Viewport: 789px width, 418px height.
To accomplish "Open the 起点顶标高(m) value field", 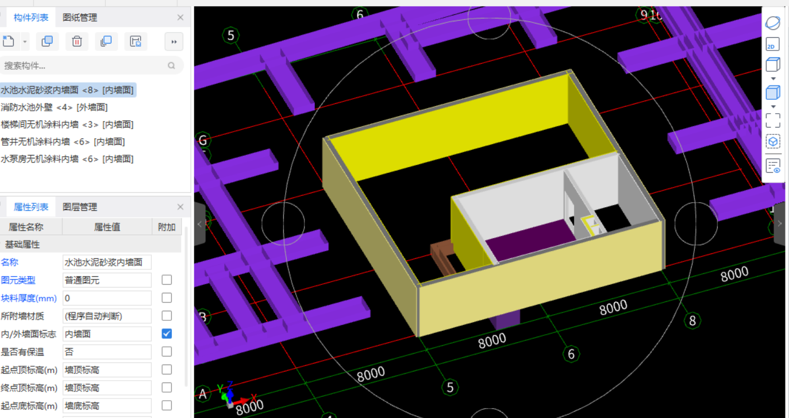I will tap(107, 370).
